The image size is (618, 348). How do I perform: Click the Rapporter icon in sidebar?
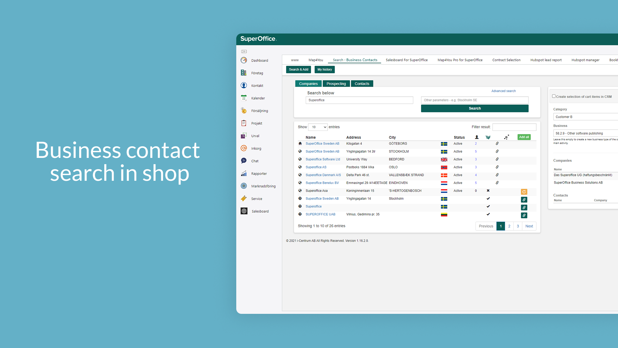click(x=245, y=173)
